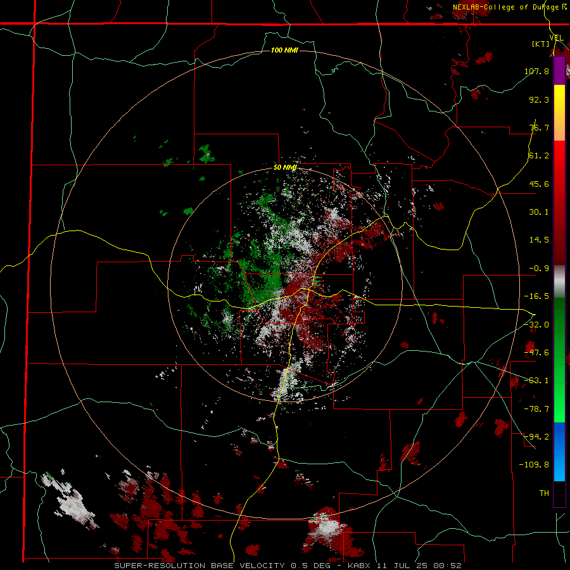Pick the gray near-zero color bar segment

click(559, 281)
